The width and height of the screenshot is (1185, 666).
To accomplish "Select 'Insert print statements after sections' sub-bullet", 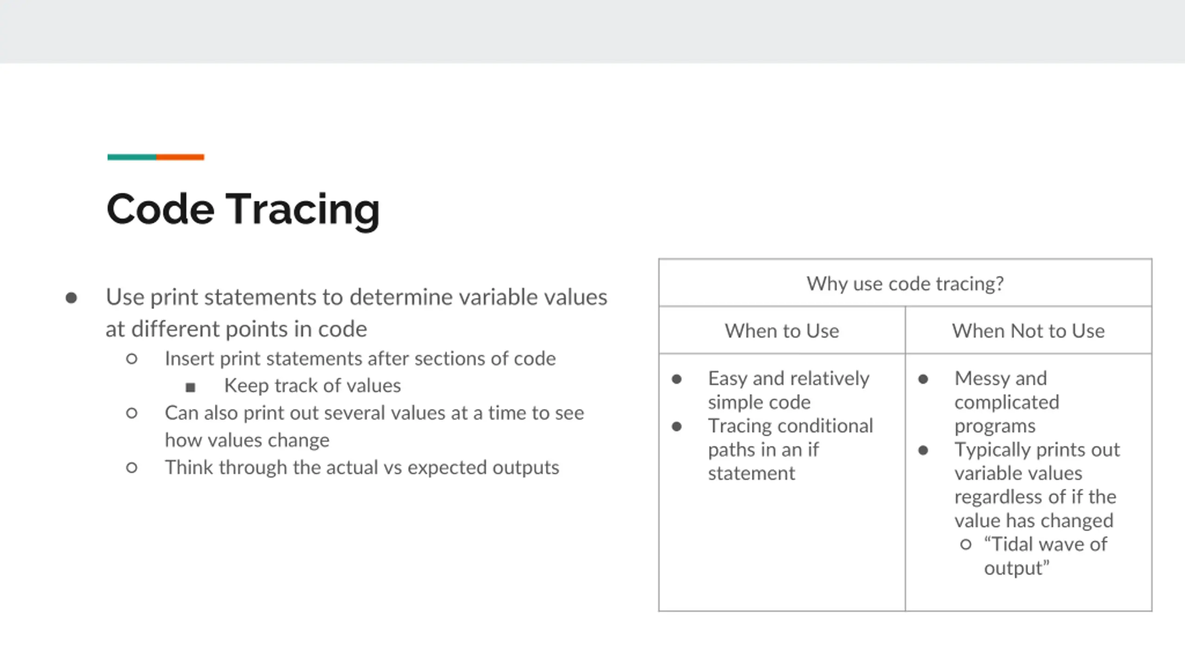I will (360, 358).
